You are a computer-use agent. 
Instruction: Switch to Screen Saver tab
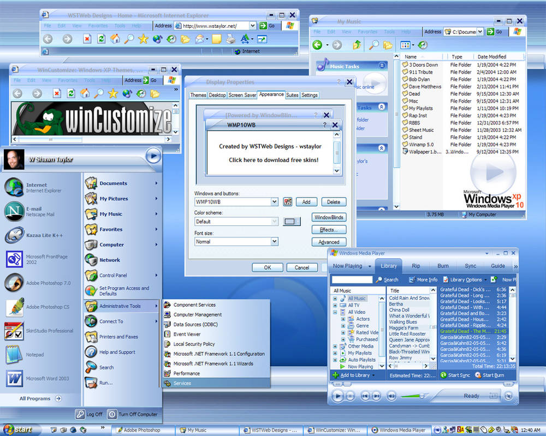[x=242, y=95]
